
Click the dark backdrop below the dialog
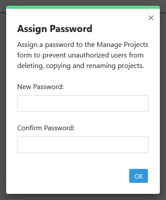pos(83,197)
